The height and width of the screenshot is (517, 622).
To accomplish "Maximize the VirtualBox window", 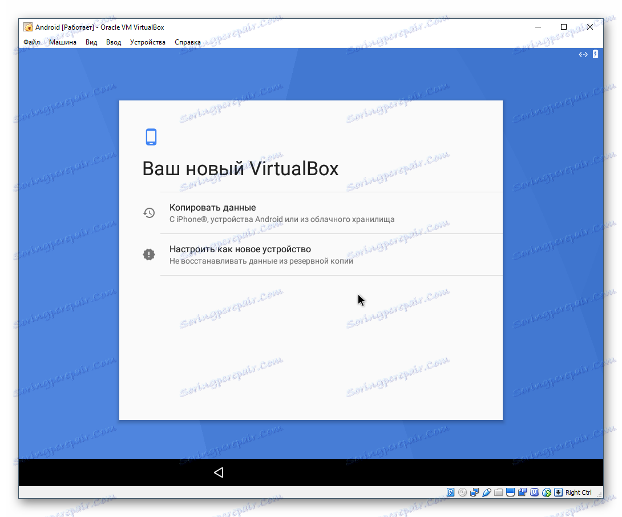I will pos(564,27).
